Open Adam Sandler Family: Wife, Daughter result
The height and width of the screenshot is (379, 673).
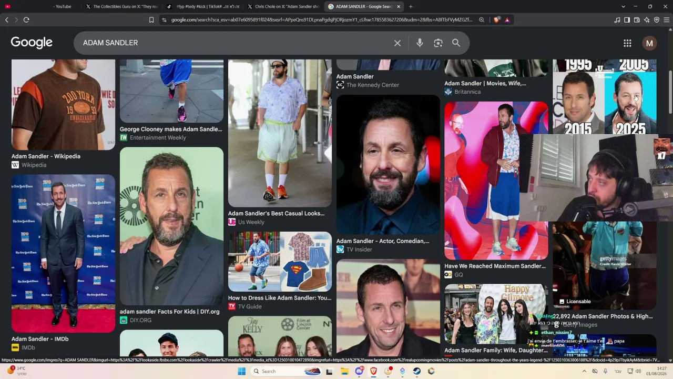click(x=496, y=350)
